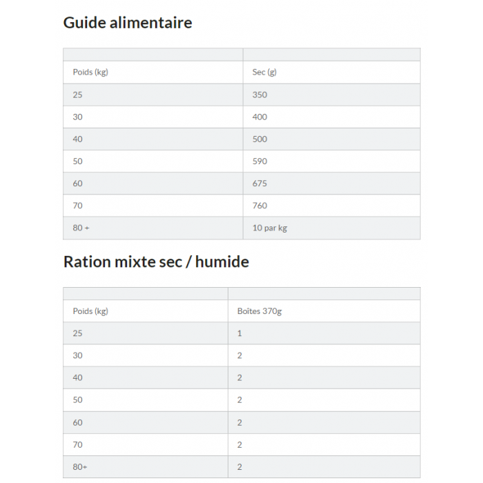Select the 350 dry food cell
Image resolution: width=483 pixels, height=483 pixels.
pos(259,95)
